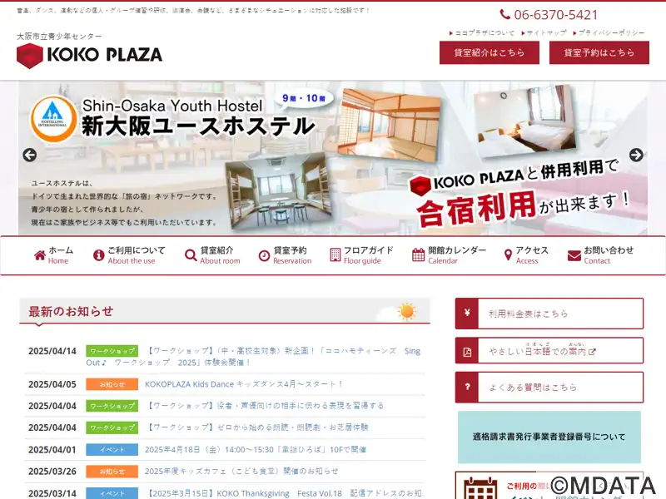Click the map pin icon for Access
The image size is (666, 499).
click(x=508, y=255)
